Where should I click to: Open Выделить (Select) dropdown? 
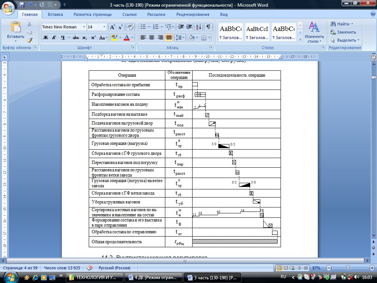point(345,40)
